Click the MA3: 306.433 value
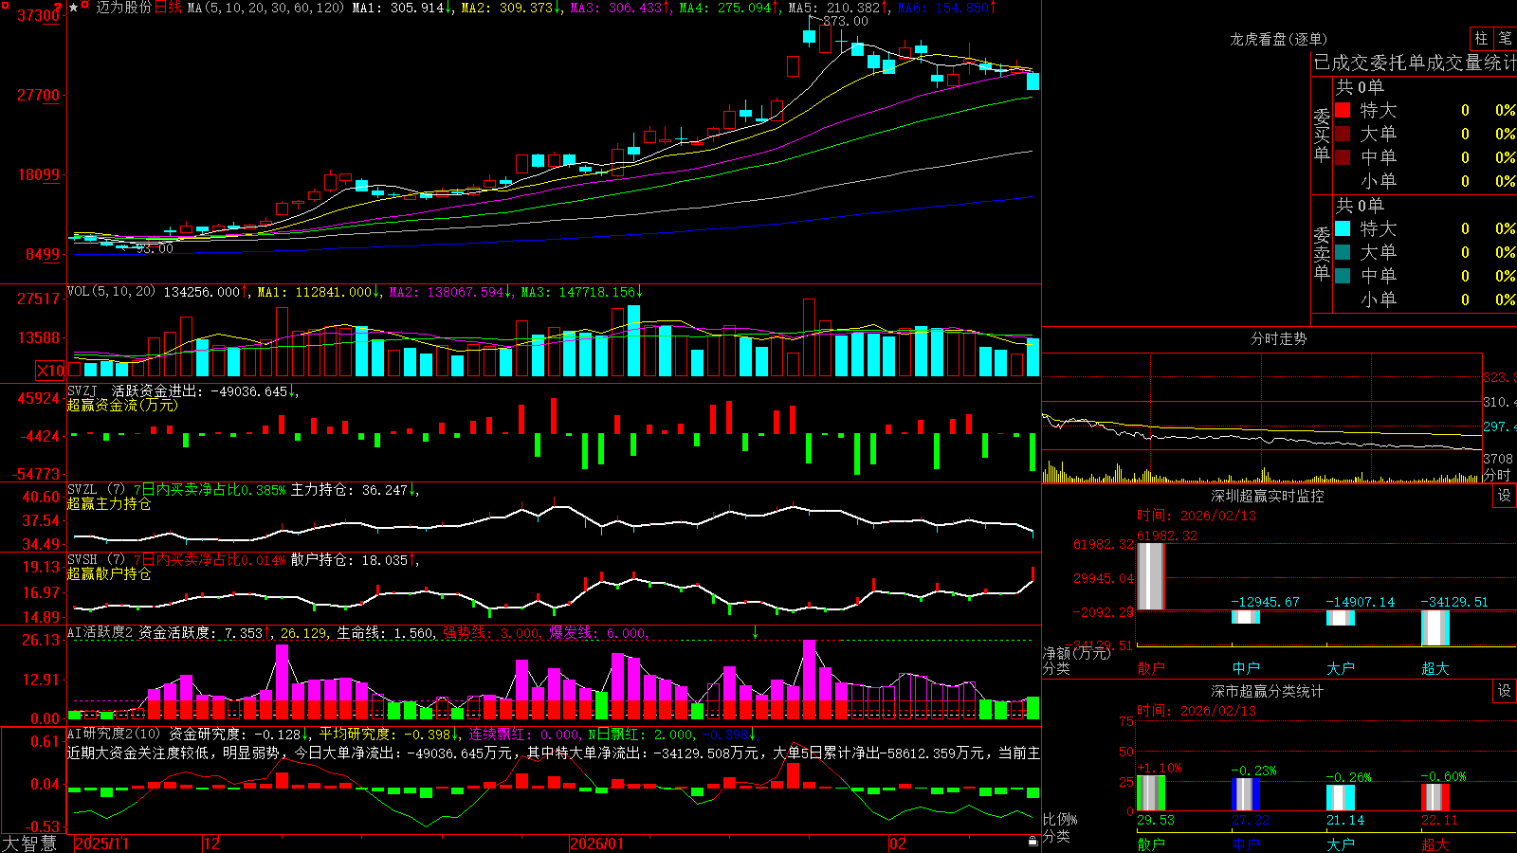The height and width of the screenshot is (853, 1517). (x=616, y=8)
